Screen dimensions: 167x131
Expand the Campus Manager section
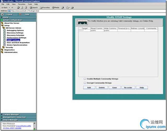coord(18,115)
